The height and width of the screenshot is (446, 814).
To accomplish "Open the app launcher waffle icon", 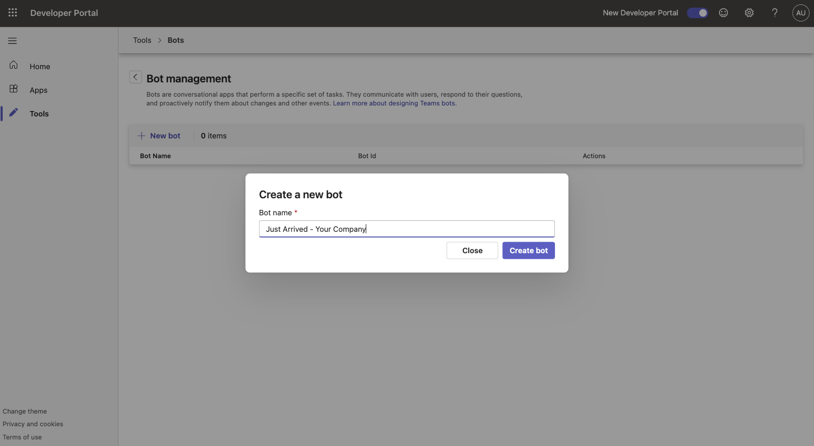I will (x=13, y=12).
